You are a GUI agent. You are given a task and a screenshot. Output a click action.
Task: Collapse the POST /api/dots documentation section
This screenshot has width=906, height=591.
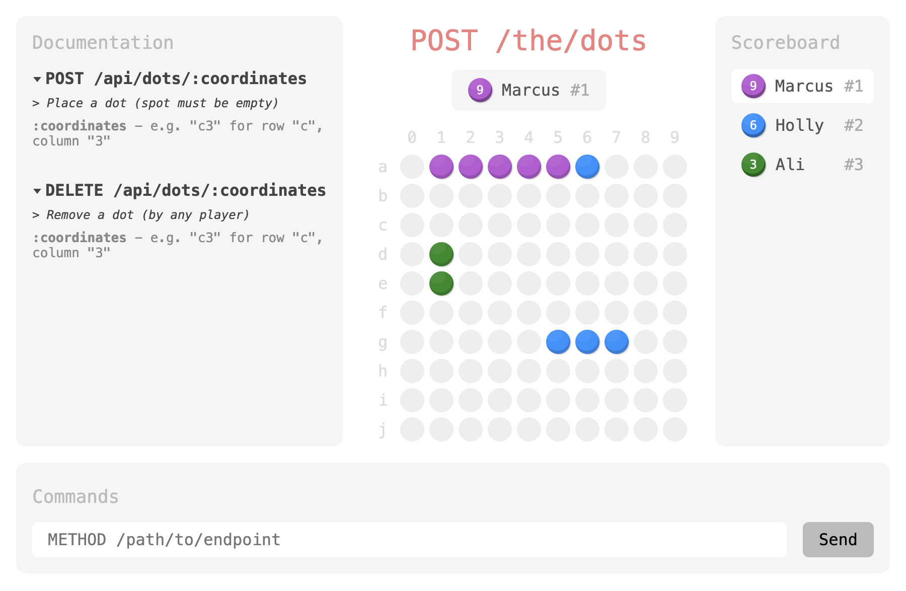click(x=37, y=79)
